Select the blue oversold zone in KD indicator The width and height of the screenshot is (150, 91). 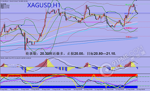pyautogui.click(x=69, y=87)
